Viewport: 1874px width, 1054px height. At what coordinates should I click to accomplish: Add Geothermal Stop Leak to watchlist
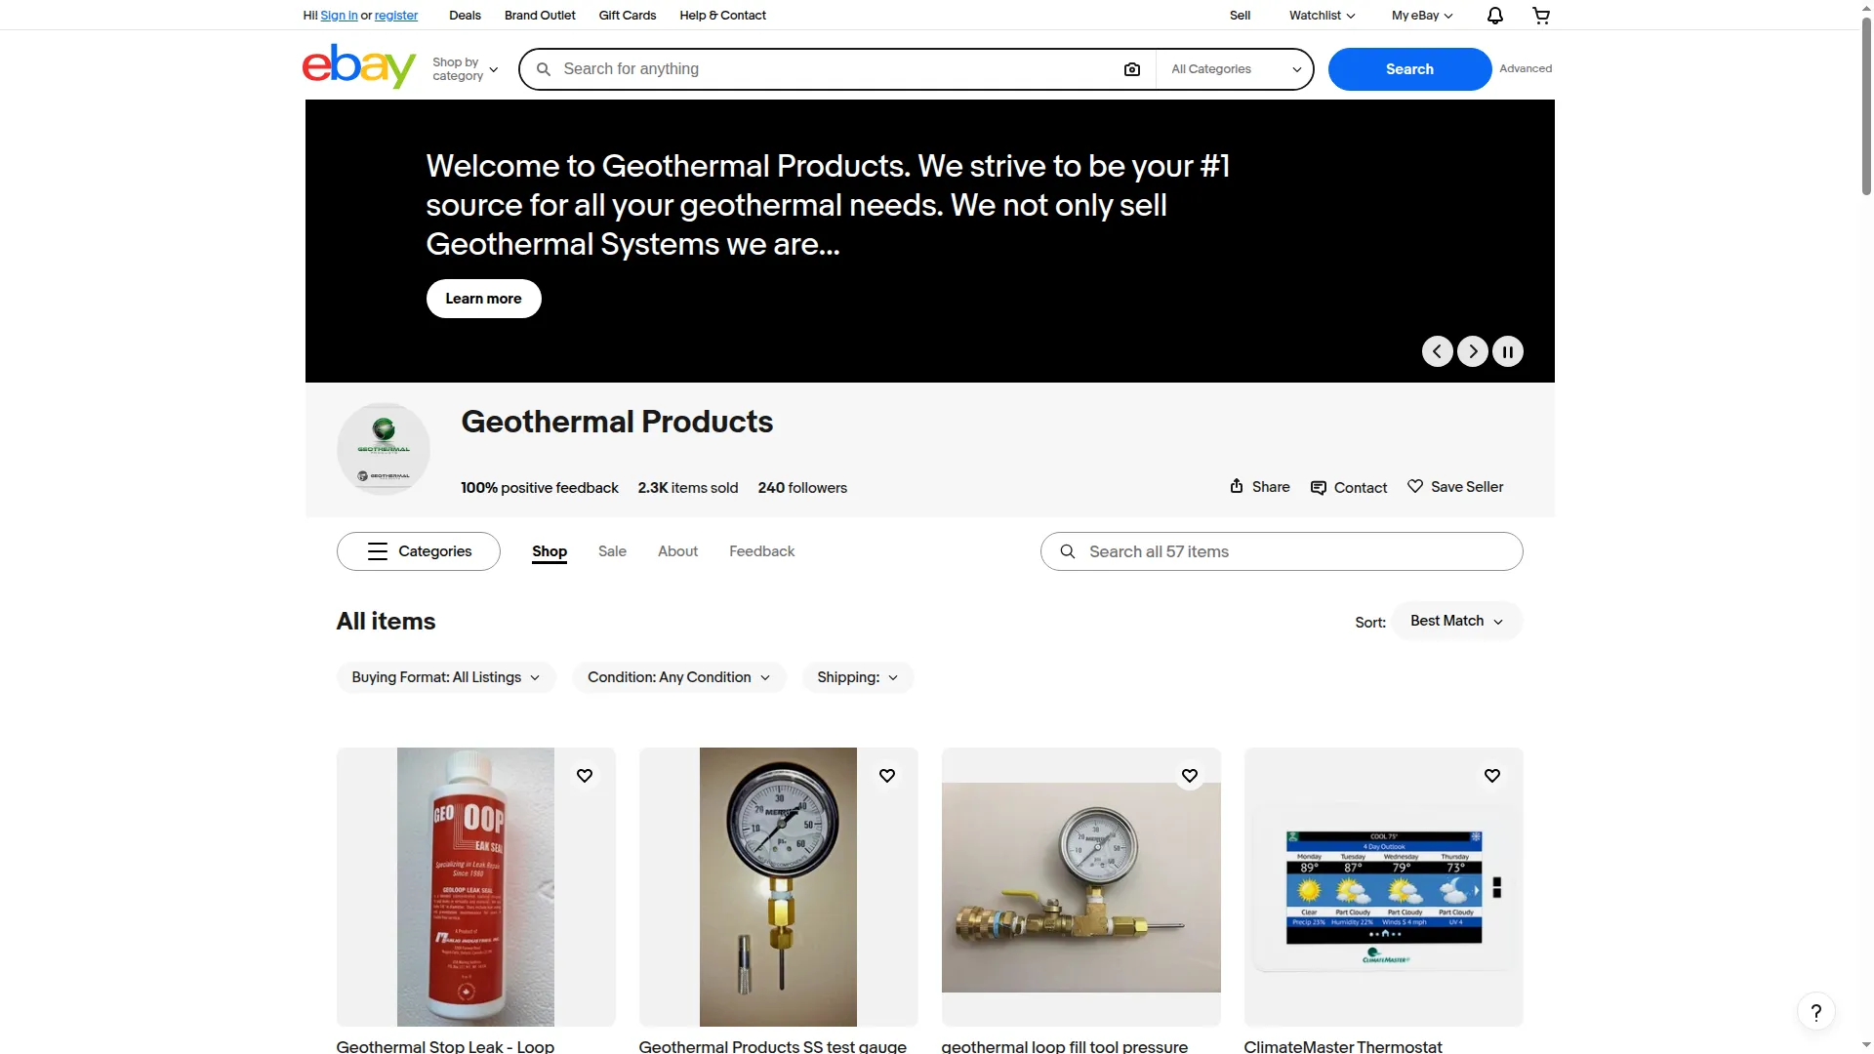click(585, 776)
